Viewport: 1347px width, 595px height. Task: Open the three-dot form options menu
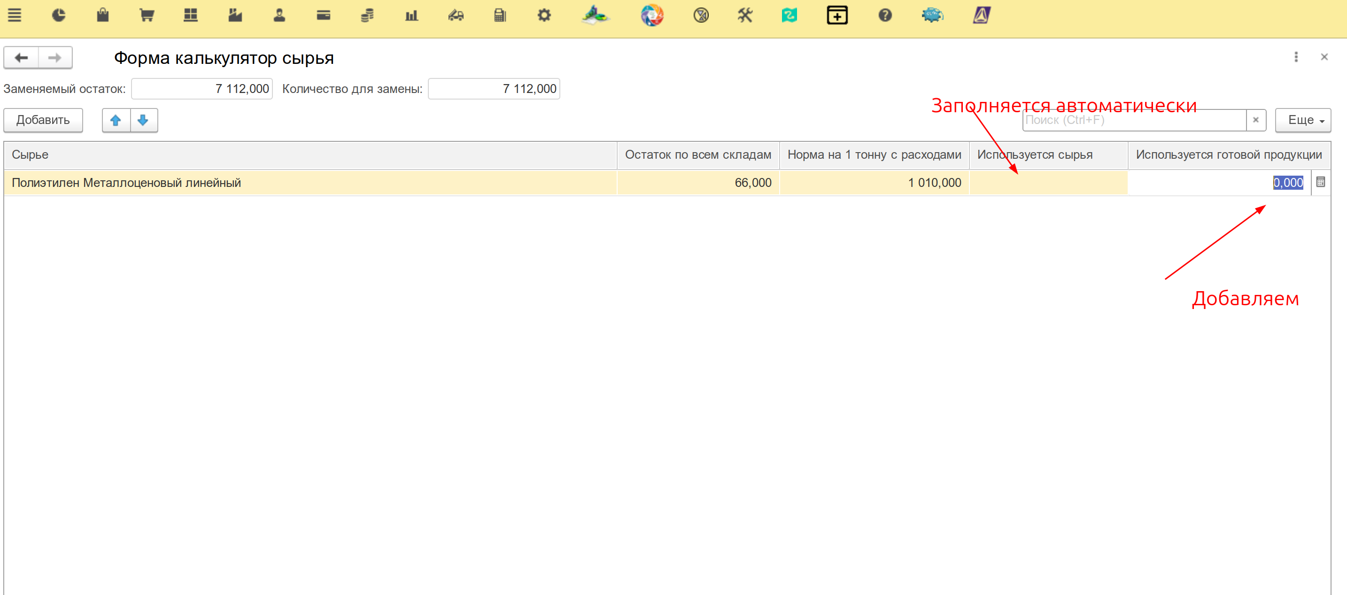[x=1296, y=57]
